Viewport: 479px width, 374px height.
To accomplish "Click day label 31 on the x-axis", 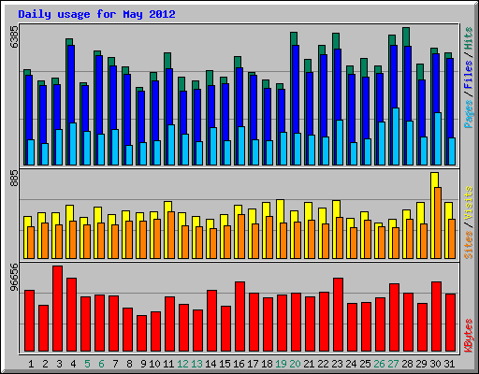I will (449, 364).
